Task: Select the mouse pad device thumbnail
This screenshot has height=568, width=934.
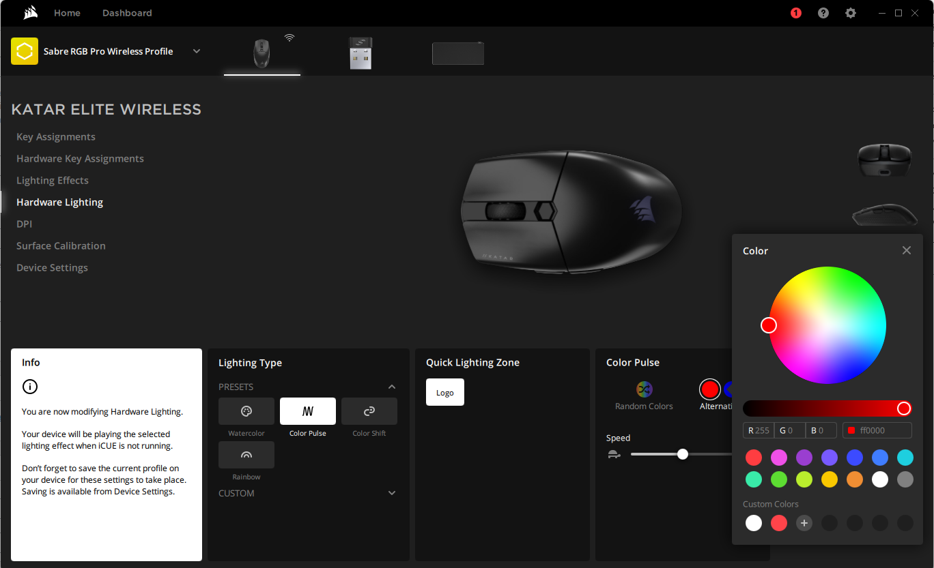Action: (458, 53)
